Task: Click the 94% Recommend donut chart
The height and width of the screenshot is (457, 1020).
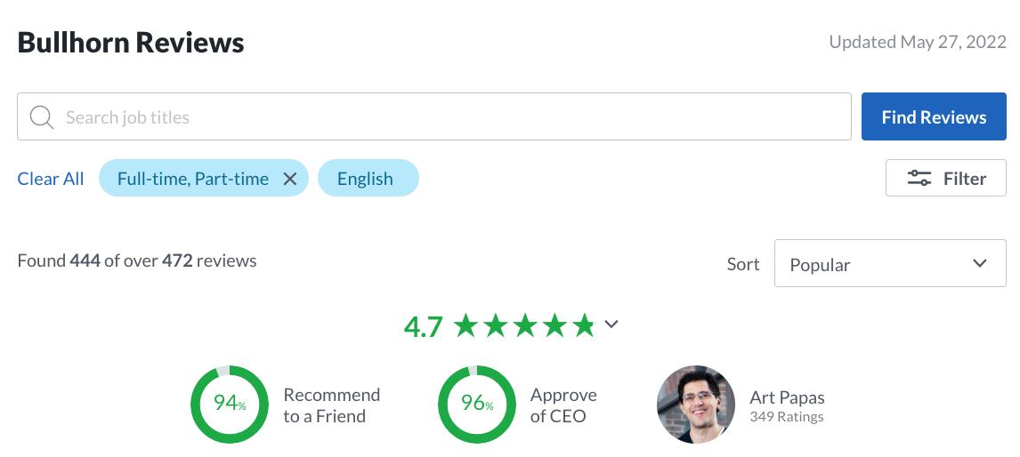Action: [x=230, y=405]
